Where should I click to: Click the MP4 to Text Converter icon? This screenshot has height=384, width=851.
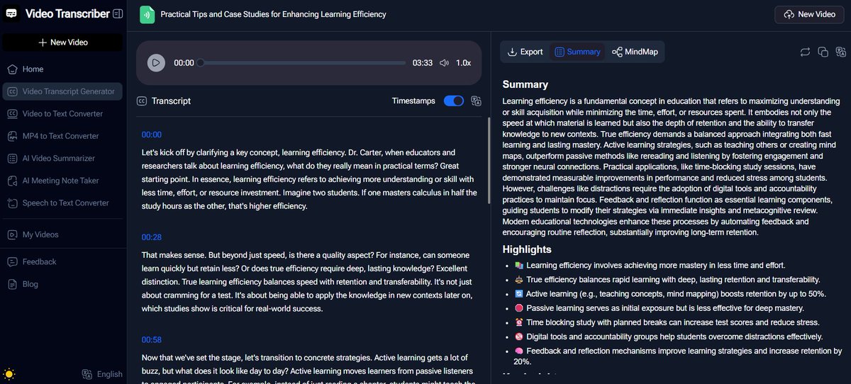12,136
